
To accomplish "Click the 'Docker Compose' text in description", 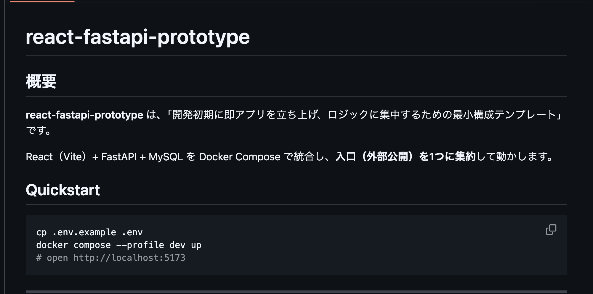I will click(239, 157).
